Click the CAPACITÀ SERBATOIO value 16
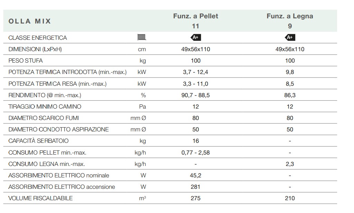 [196, 141]
